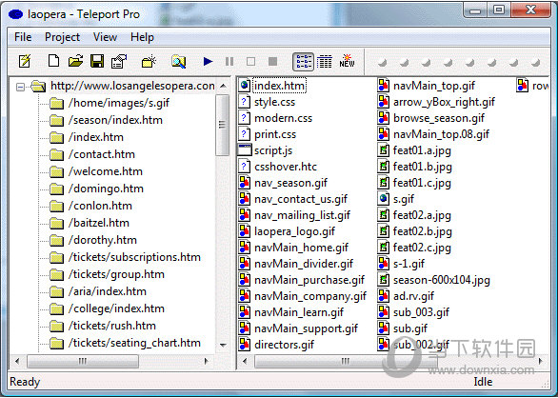Click the tree pane scroll-up arrow

pyautogui.click(x=223, y=86)
